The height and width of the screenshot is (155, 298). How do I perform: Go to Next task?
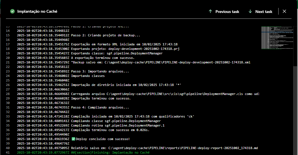(263, 12)
